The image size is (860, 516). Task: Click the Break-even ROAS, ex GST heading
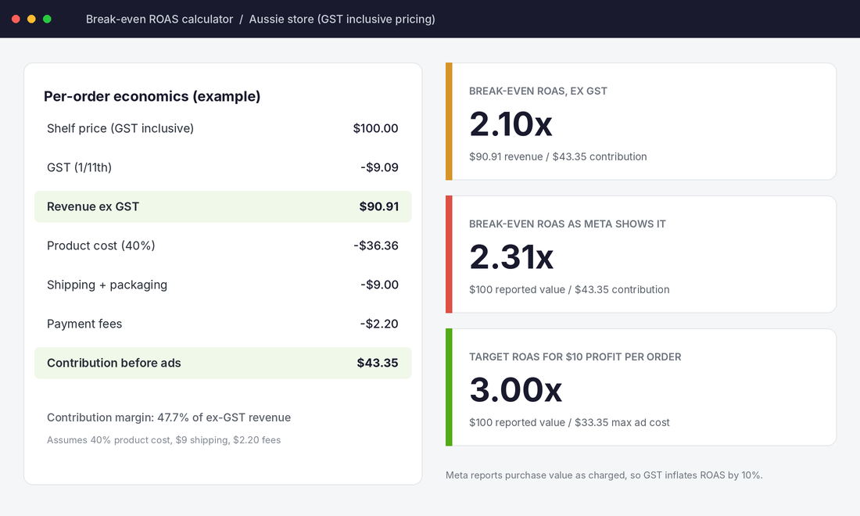click(538, 91)
